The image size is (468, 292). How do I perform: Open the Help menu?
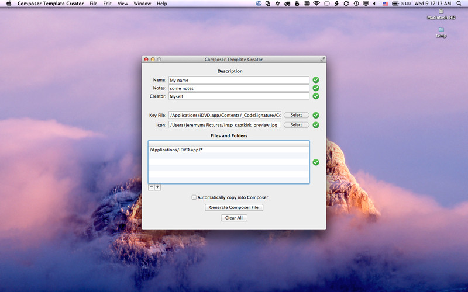click(x=162, y=4)
